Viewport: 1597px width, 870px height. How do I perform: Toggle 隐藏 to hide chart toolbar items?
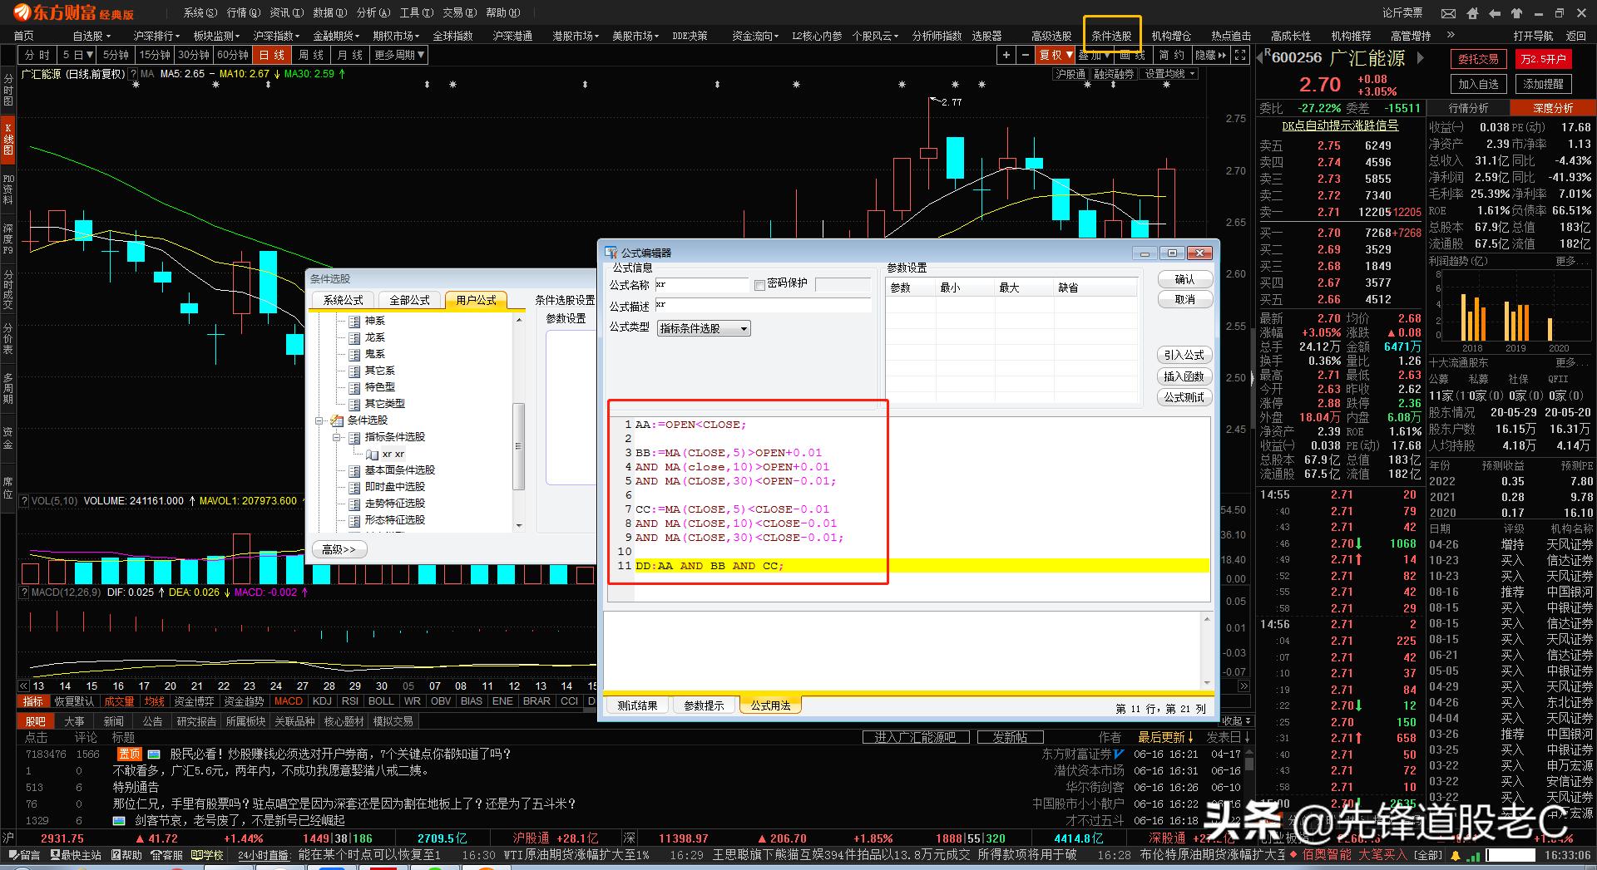tap(1209, 55)
